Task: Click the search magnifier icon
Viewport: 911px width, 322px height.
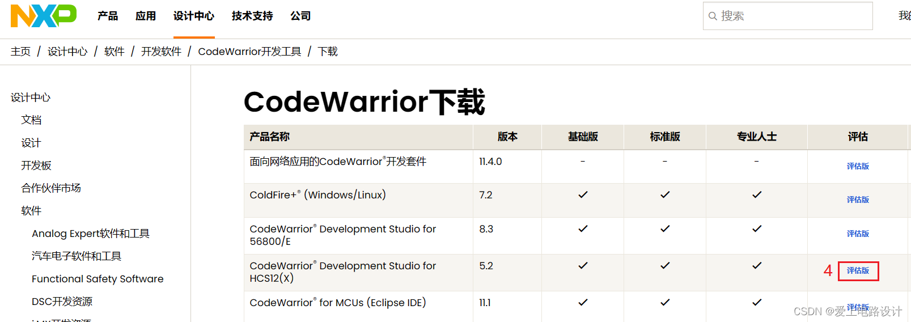Action: 713,16
